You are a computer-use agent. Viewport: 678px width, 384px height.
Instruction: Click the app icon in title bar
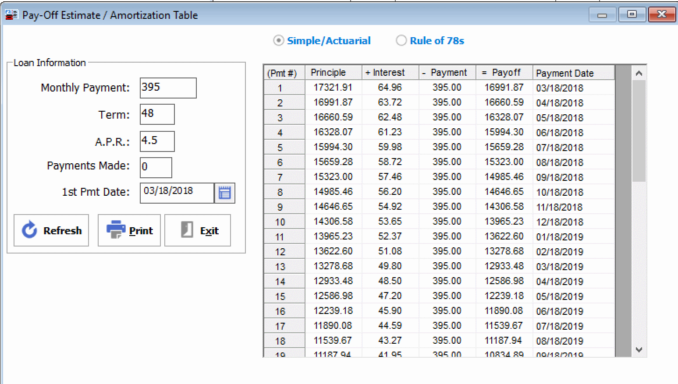(x=11, y=15)
